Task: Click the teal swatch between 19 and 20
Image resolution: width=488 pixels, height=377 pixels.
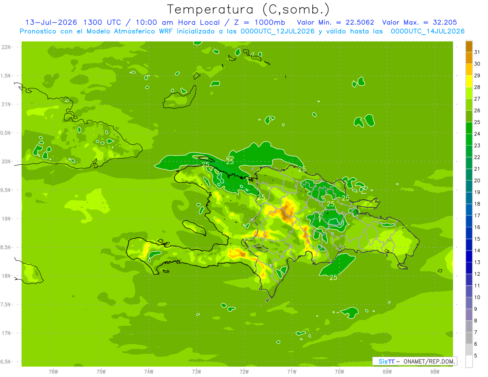Action: click(x=469, y=186)
